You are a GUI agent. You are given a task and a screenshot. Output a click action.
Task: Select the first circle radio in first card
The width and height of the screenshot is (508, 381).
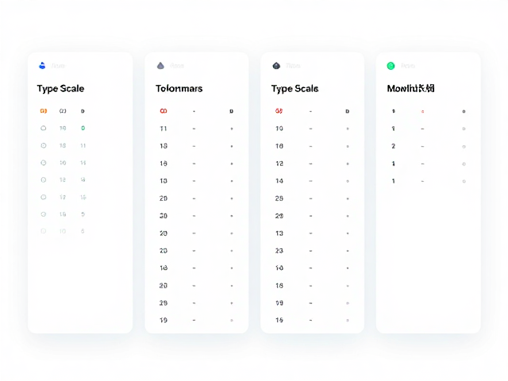click(x=44, y=128)
